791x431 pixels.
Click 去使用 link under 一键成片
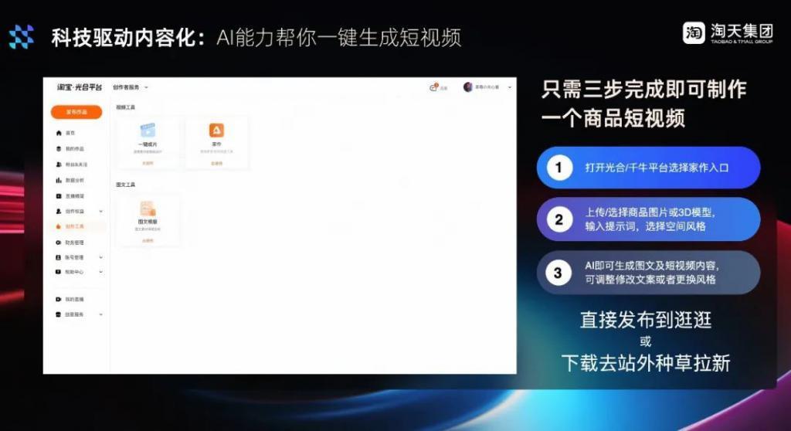pos(148,164)
